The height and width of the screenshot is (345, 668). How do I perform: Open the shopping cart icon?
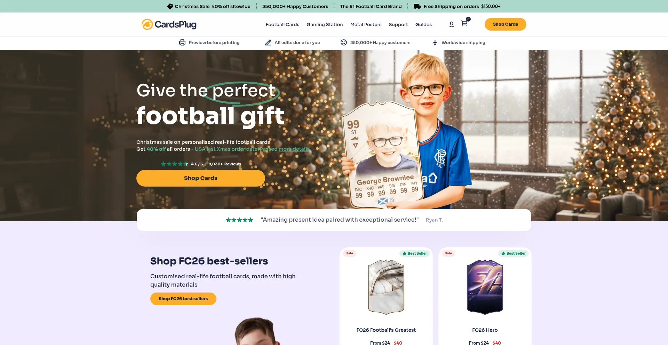point(464,24)
